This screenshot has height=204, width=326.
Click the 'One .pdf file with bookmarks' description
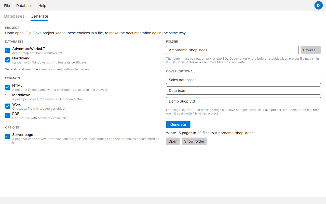click(40, 118)
